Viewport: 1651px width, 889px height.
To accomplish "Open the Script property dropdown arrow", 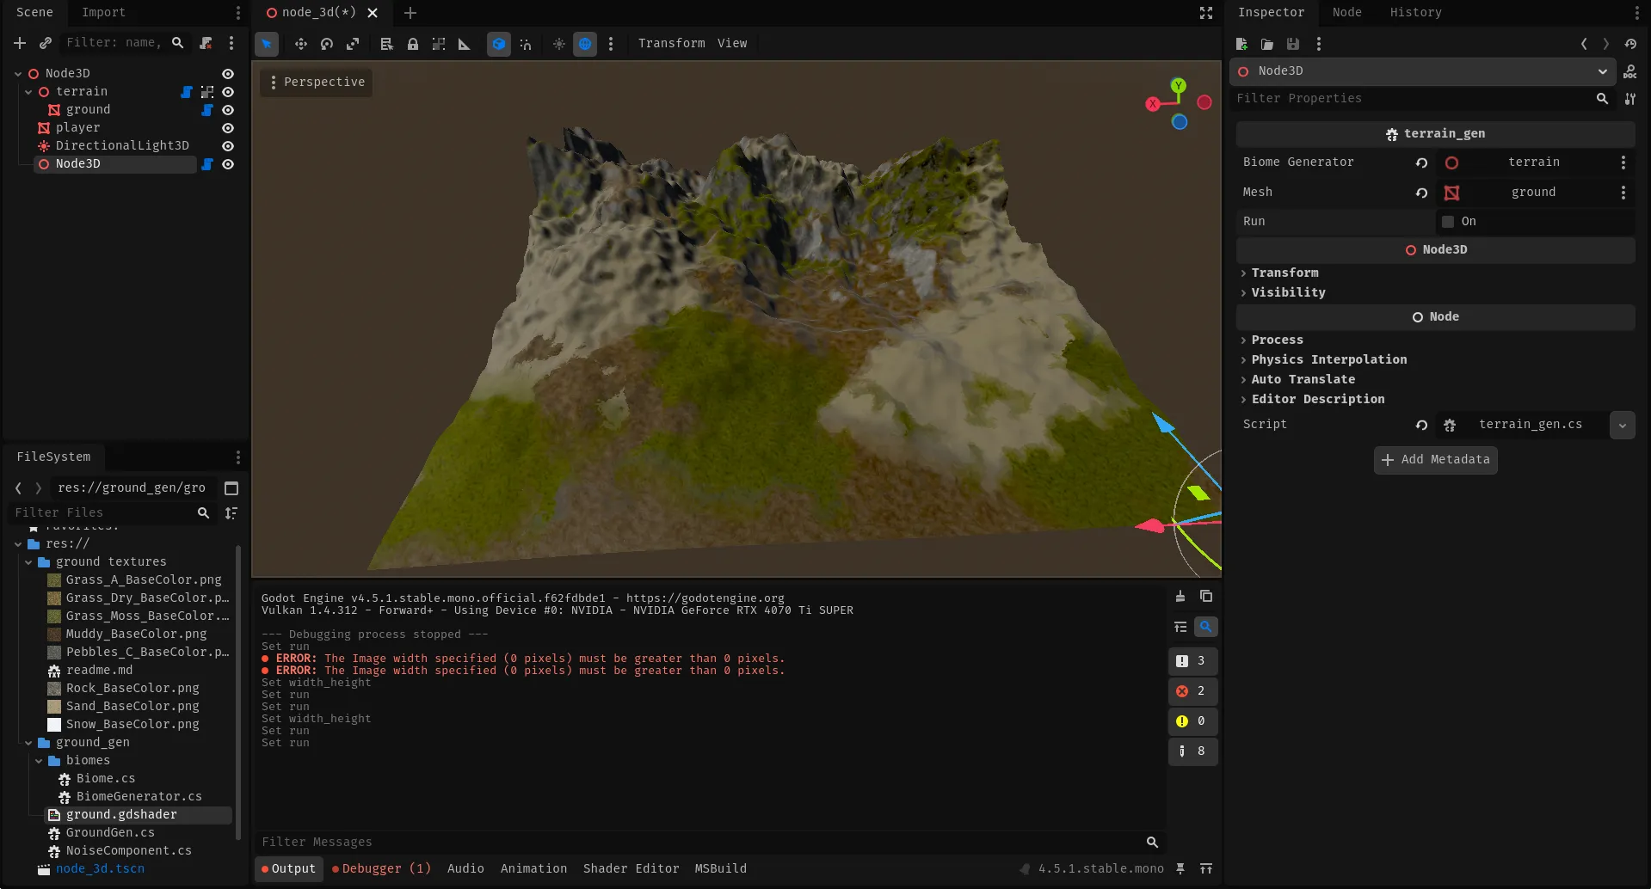I will [x=1622, y=425].
